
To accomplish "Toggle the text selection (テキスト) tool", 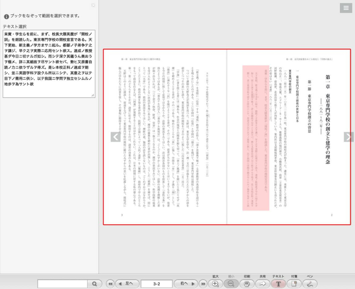I will [278, 283].
